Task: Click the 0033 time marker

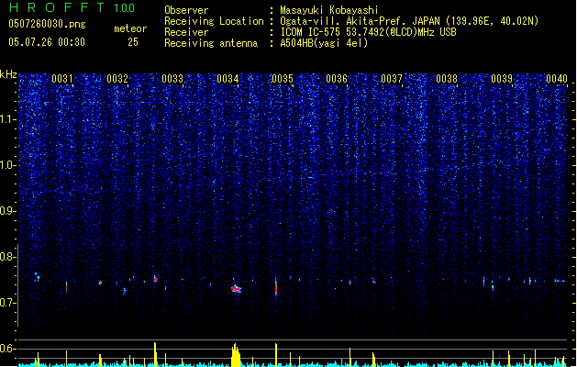Action: [x=172, y=79]
